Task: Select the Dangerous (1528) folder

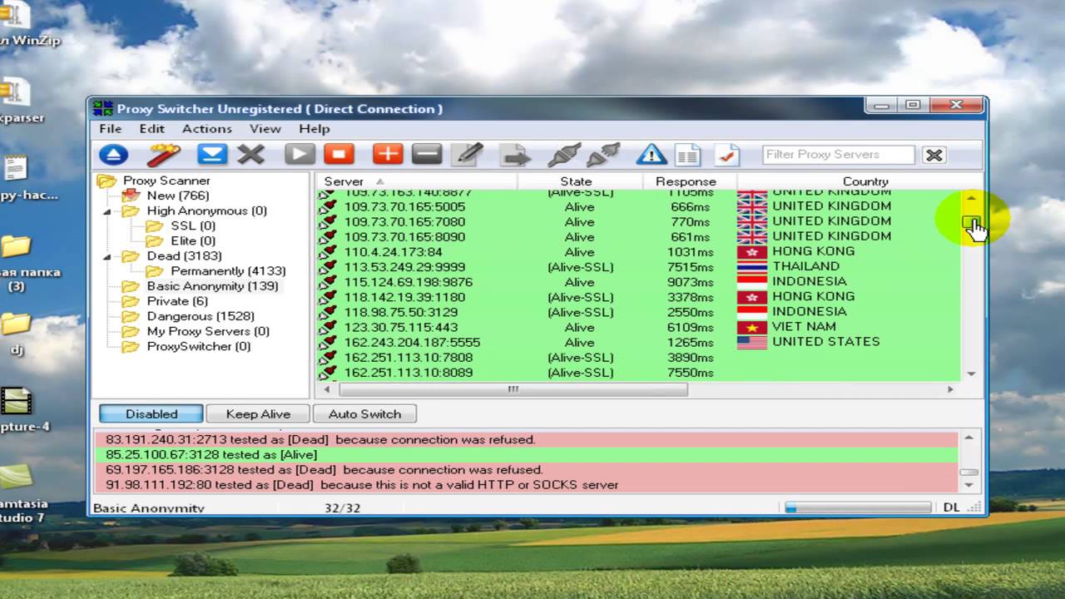Action: [x=201, y=316]
